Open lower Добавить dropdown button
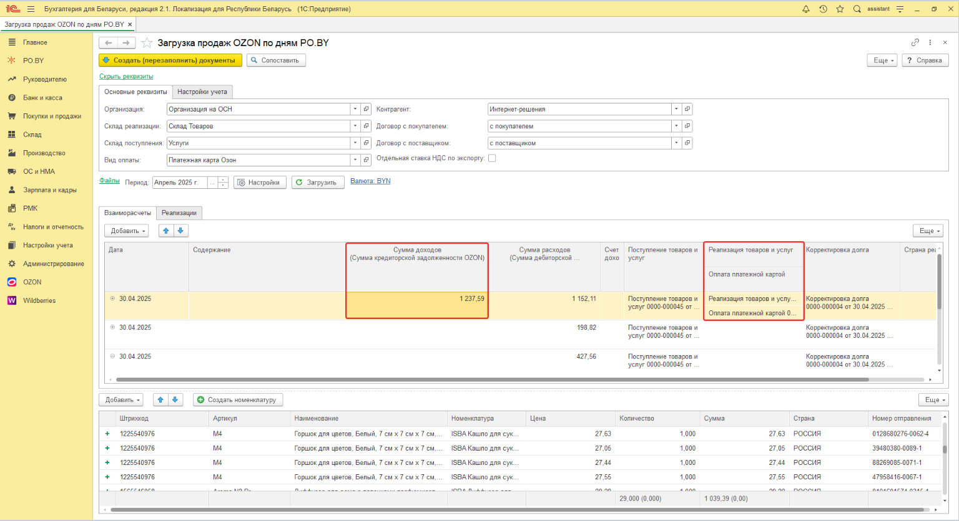Viewport: 959px width, 521px height. [121, 400]
